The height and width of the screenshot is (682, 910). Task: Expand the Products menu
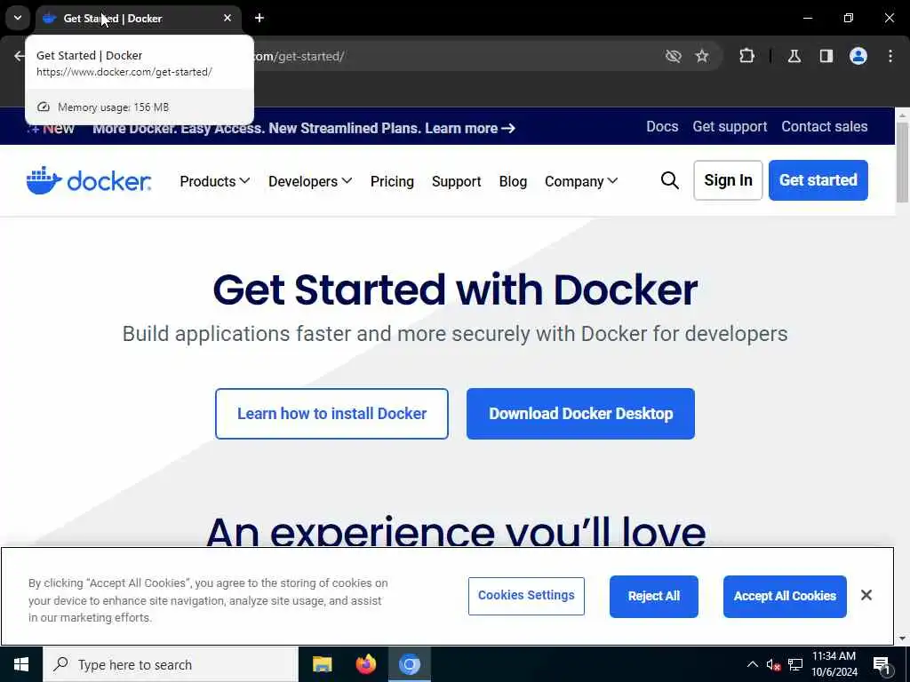click(x=215, y=181)
